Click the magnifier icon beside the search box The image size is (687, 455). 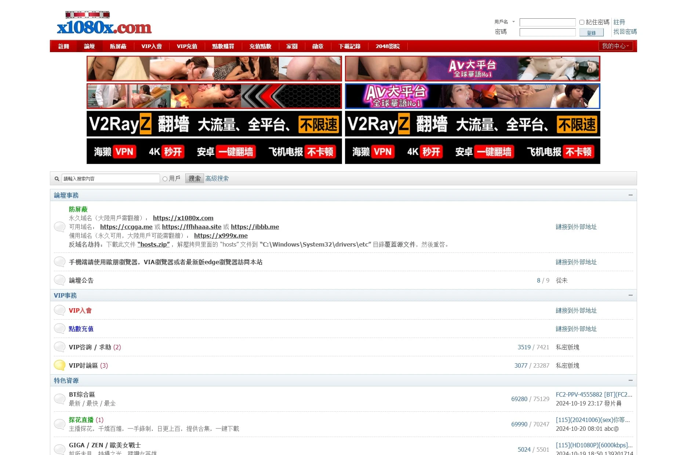[57, 179]
